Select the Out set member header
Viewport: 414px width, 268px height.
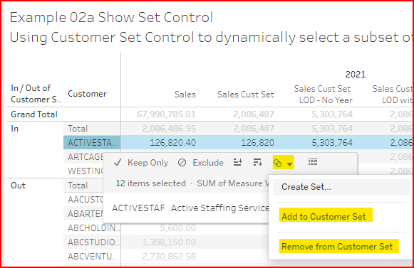(x=19, y=186)
